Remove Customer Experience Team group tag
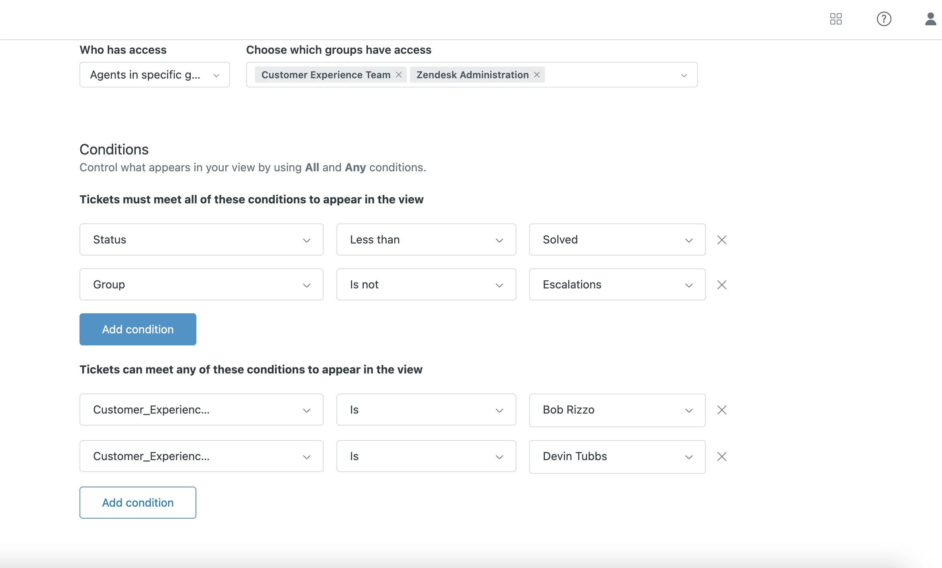The width and height of the screenshot is (942, 568). (x=399, y=75)
